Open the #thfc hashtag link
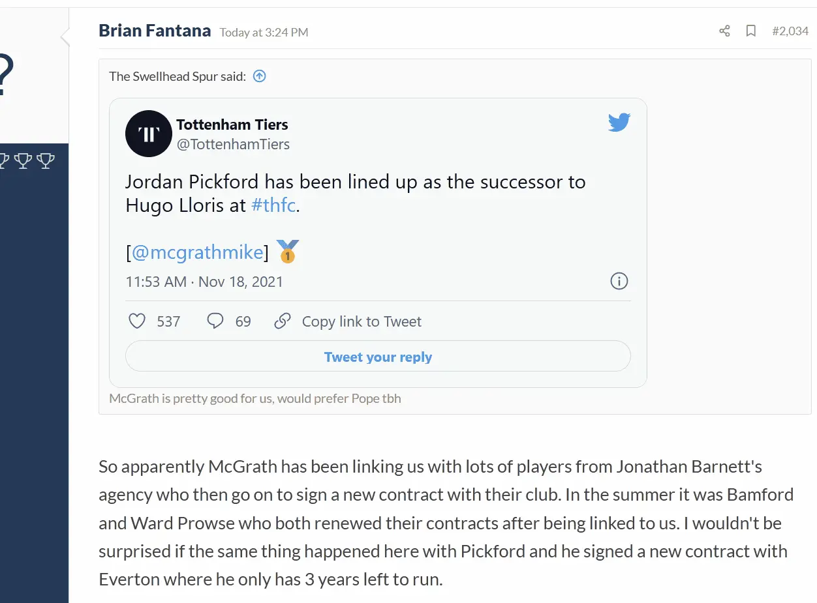This screenshot has width=817, height=603. pyautogui.click(x=273, y=205)
